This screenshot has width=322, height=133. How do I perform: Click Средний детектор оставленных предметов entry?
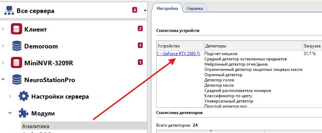[x=245, y=59]
